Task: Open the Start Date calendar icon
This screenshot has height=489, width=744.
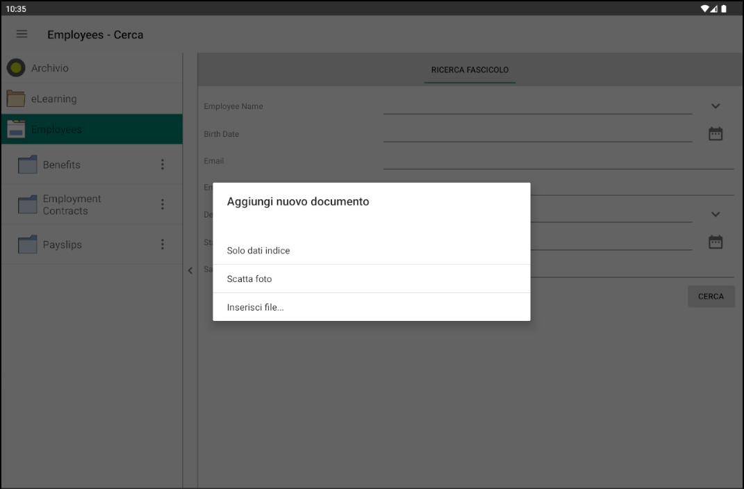Action: tap(715, 241)
